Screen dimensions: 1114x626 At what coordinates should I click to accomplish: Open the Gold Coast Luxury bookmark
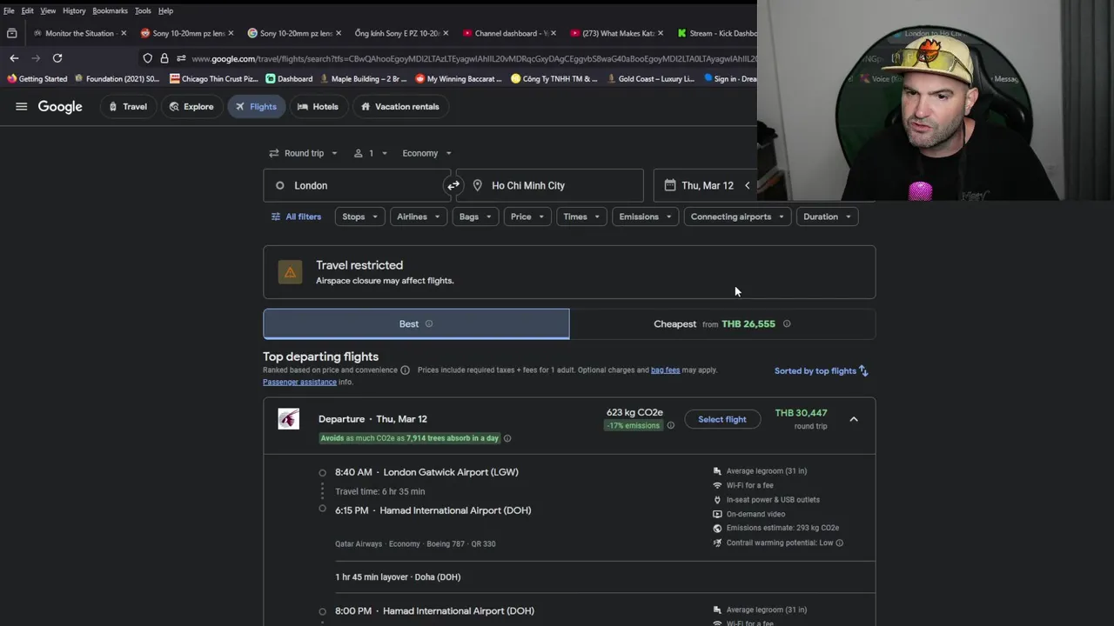pos(650,78)
